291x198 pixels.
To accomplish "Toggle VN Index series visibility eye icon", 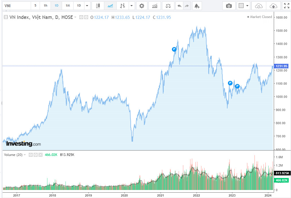I will click(81, 17).
